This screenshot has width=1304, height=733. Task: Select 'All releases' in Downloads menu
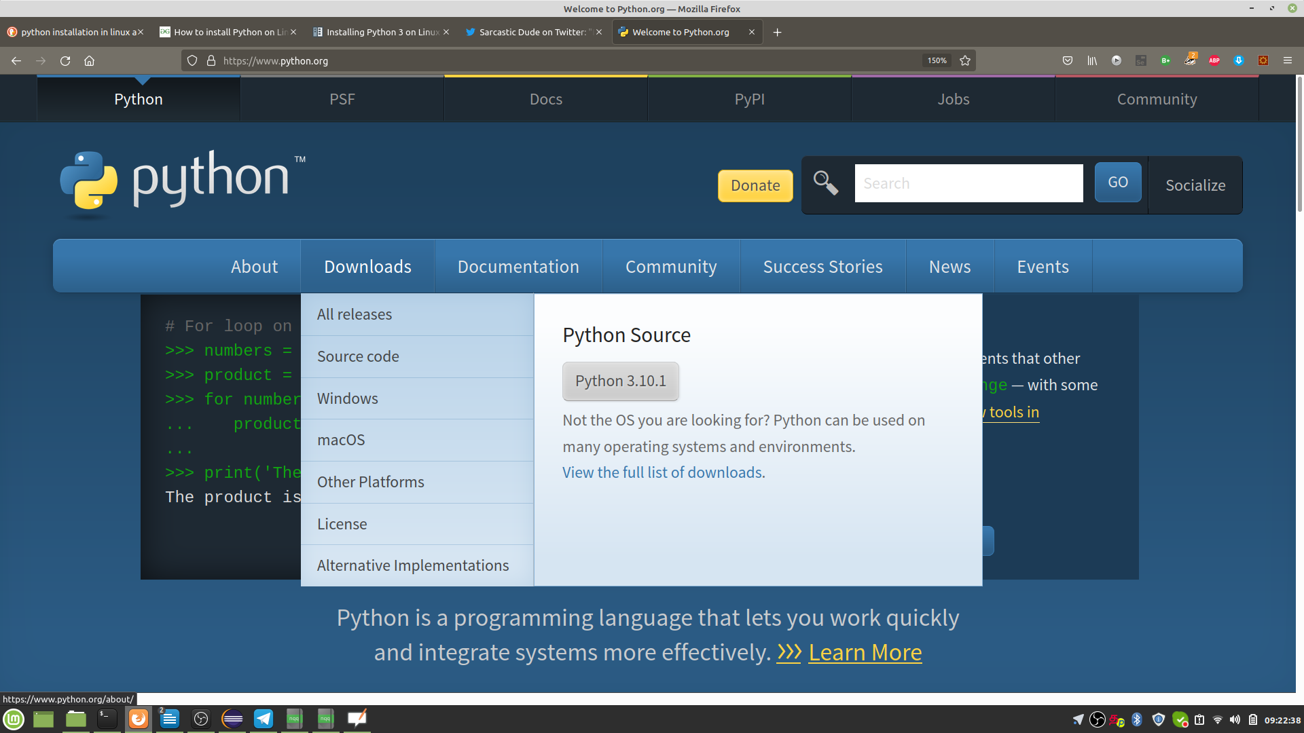click(x=417, y=314)
